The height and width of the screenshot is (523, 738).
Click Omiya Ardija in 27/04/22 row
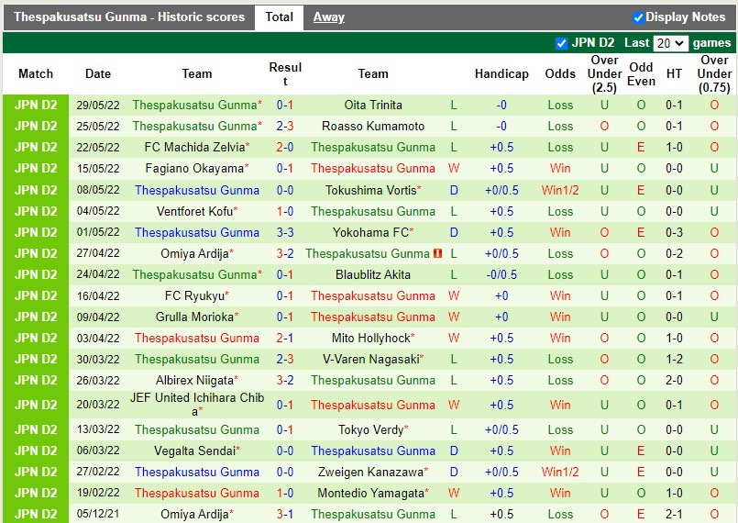pyautogui.click(x=194, y=253)
